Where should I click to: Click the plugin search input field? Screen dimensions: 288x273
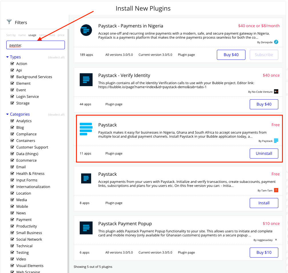(x=35, y=45)
